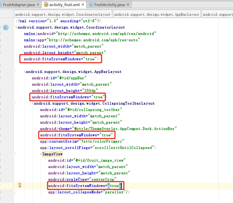233x203 pixels.
Task: Click fitsSystemWindows line under CollapsingToolbarLayout
Action: (76, 135)
